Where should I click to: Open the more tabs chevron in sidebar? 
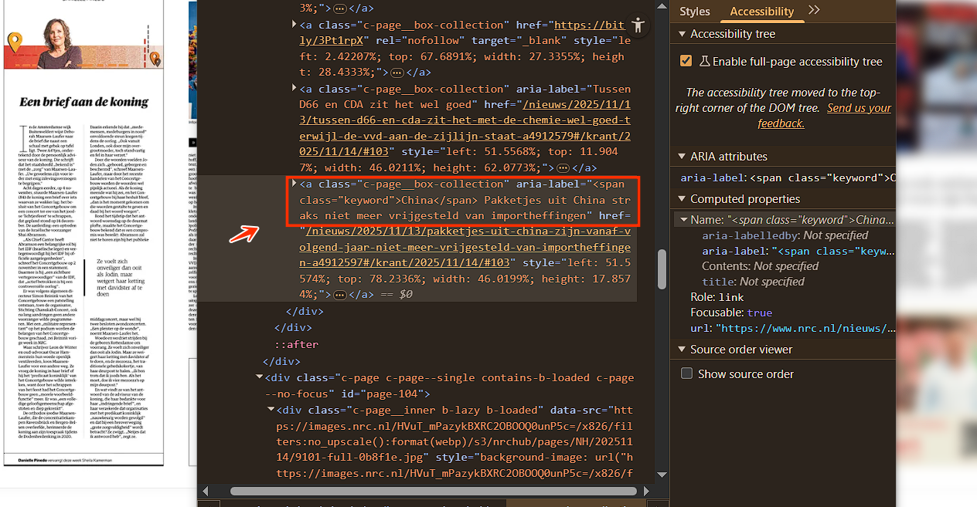click(814, 11)
